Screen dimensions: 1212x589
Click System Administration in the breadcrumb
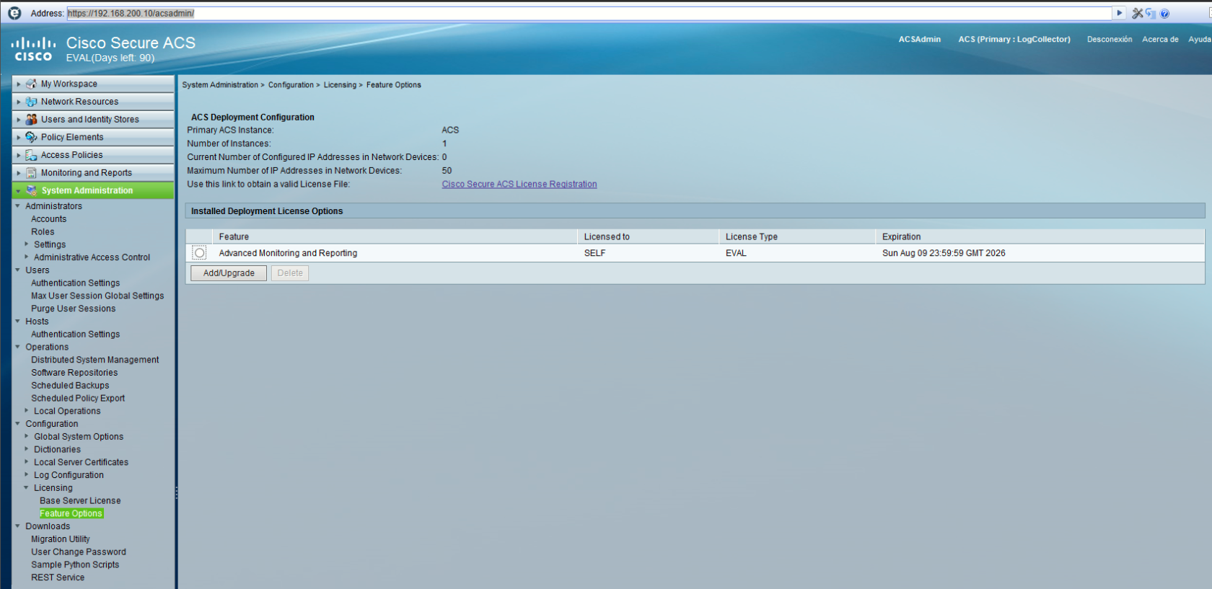point(220,85)
